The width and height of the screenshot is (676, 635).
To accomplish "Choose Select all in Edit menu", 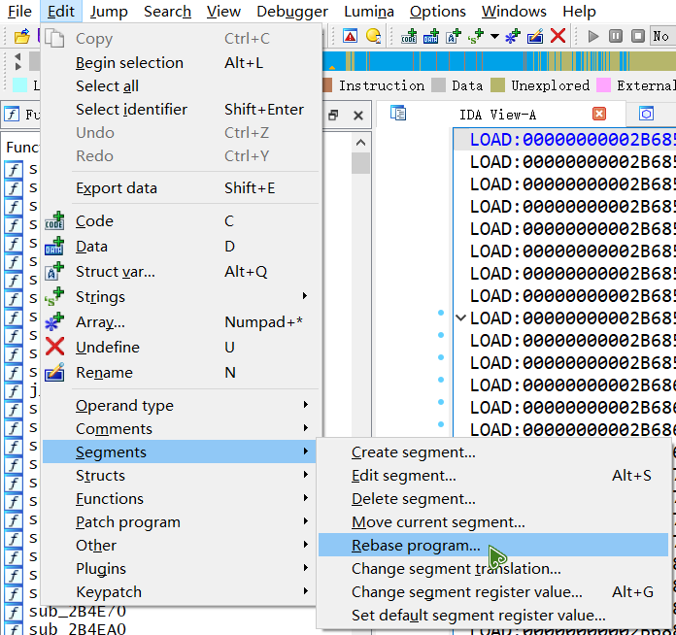I will pos(181,86).
